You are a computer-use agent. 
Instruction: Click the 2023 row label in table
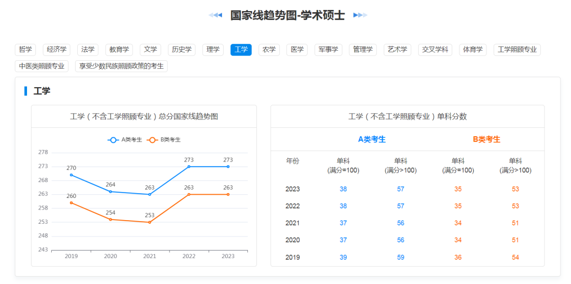click(292, 189)
